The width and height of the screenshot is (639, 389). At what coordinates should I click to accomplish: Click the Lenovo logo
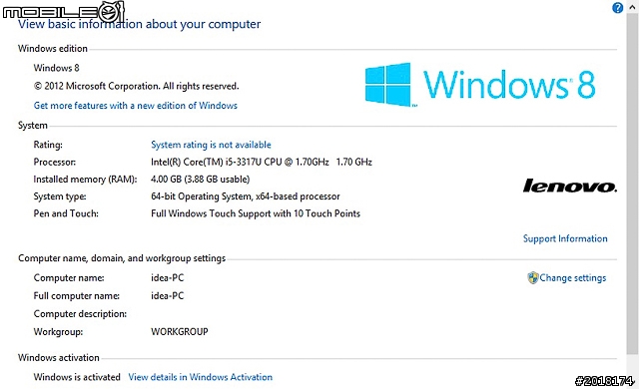[x=570, y=186]
